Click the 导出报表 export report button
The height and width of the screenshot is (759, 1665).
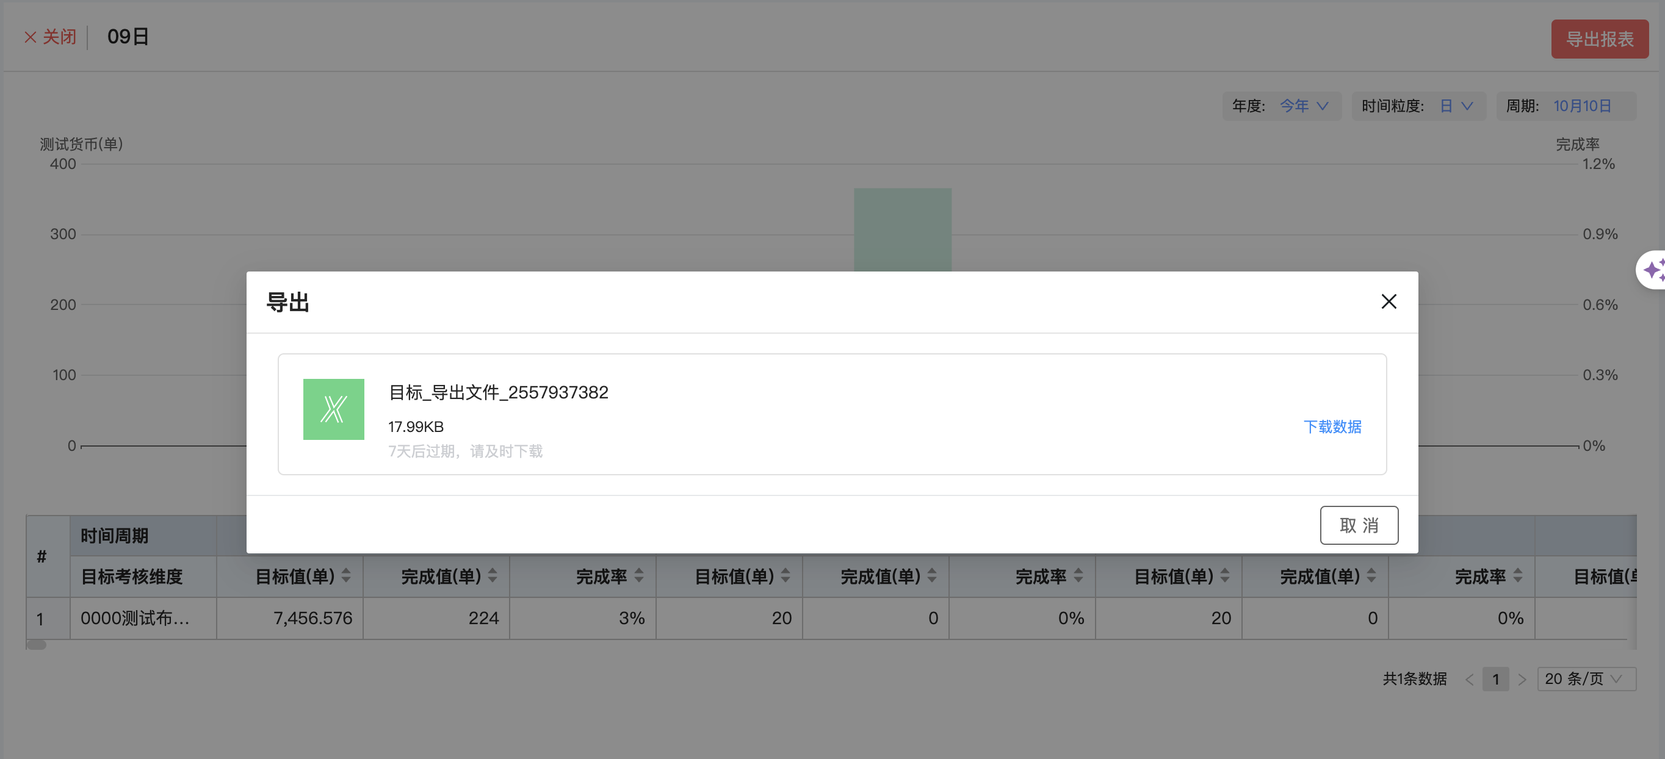click(x=1599, y=40)
